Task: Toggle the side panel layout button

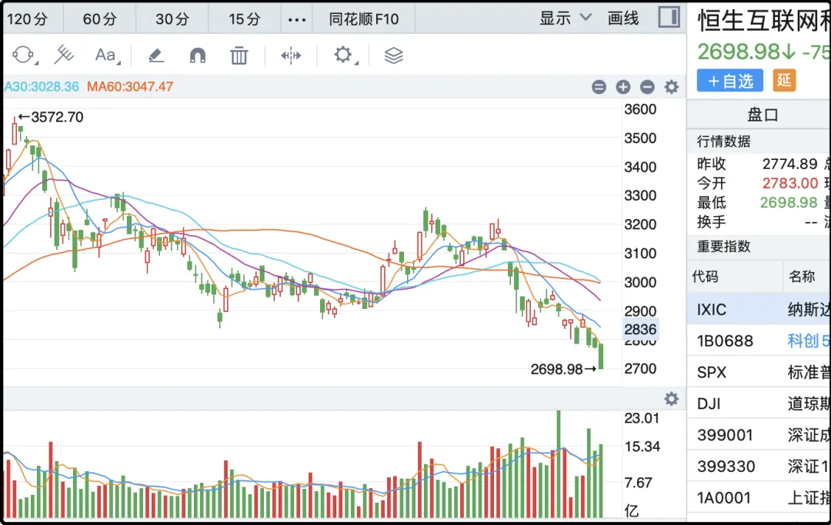Action: coord(669,18)
